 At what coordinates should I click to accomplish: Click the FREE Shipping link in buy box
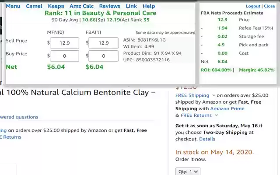(192, 95)
